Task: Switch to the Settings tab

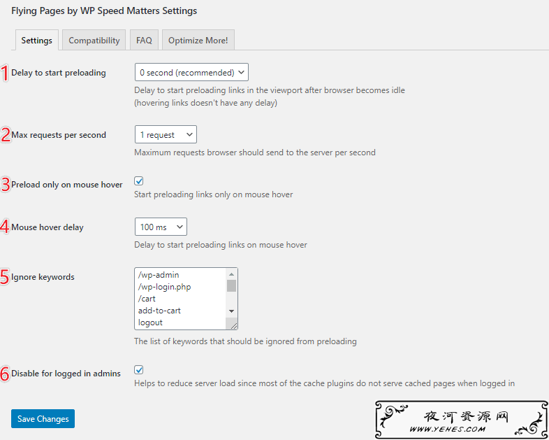Action: (x=37, y=41)
